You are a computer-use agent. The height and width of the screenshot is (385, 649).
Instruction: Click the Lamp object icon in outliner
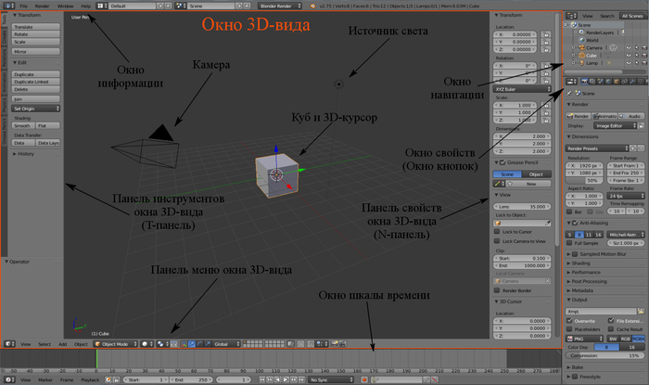click(582, 63)
